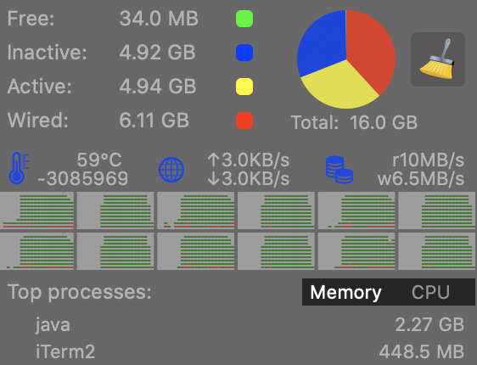Screen dimensions: 477x365
Task: Select the java process row
Action: [238, 324]
